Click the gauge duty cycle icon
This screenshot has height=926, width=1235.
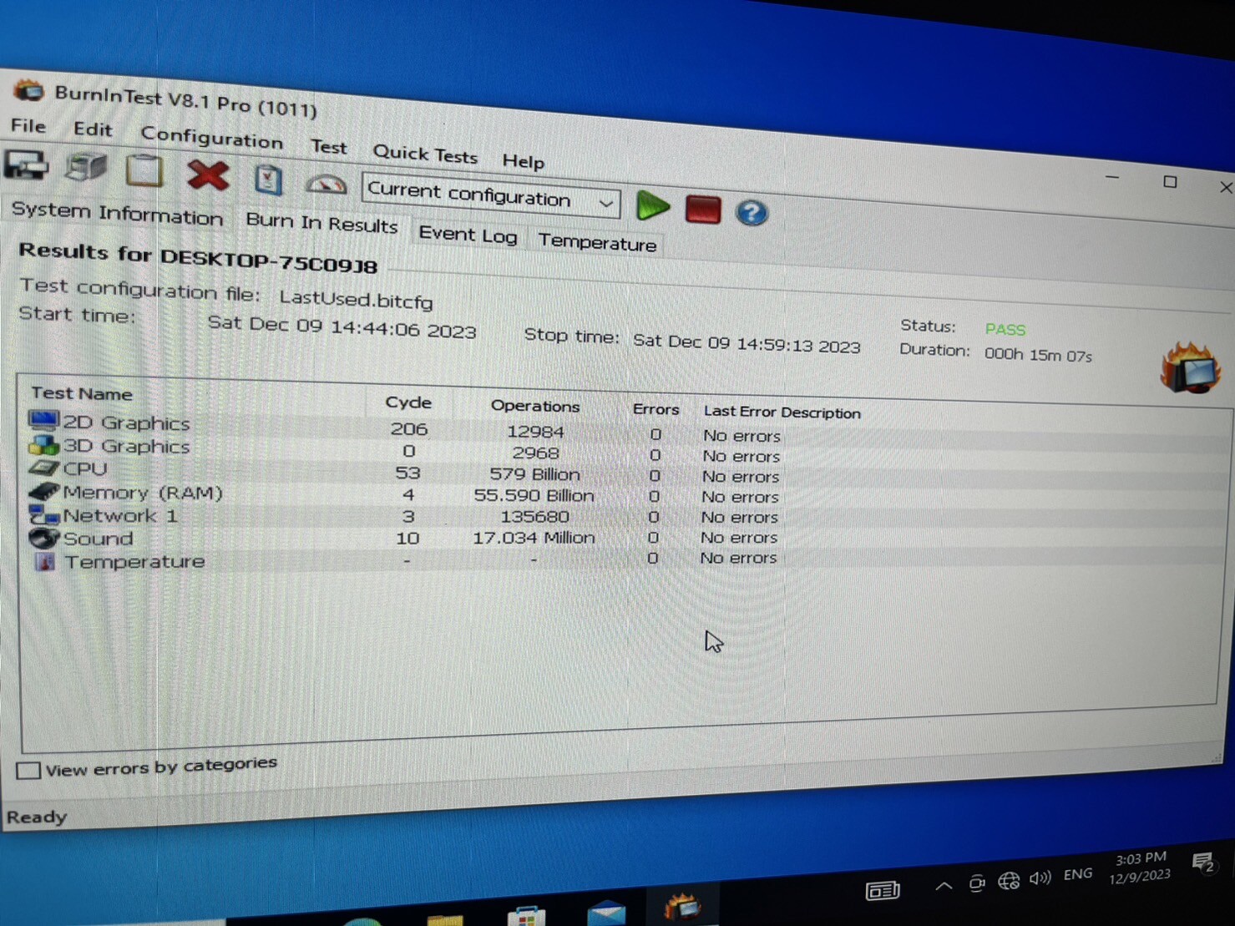click(326, 183)
